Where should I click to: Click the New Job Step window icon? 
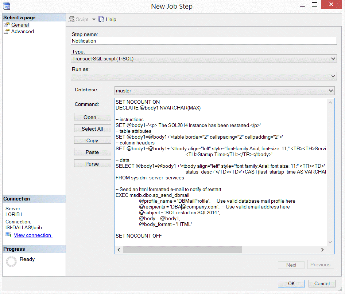click(7, 6)
